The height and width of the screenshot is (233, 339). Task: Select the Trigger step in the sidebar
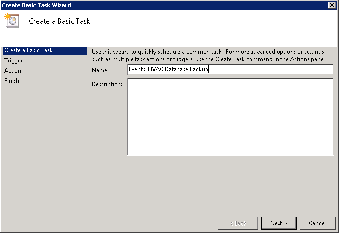(x=14, y=61)
